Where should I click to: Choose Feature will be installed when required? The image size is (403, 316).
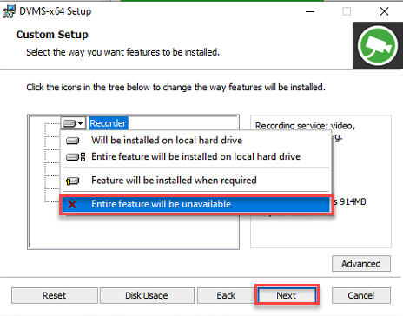(174, 181)
